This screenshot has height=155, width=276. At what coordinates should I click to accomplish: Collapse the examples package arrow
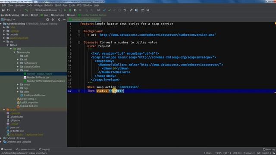[x=14, y=53]
